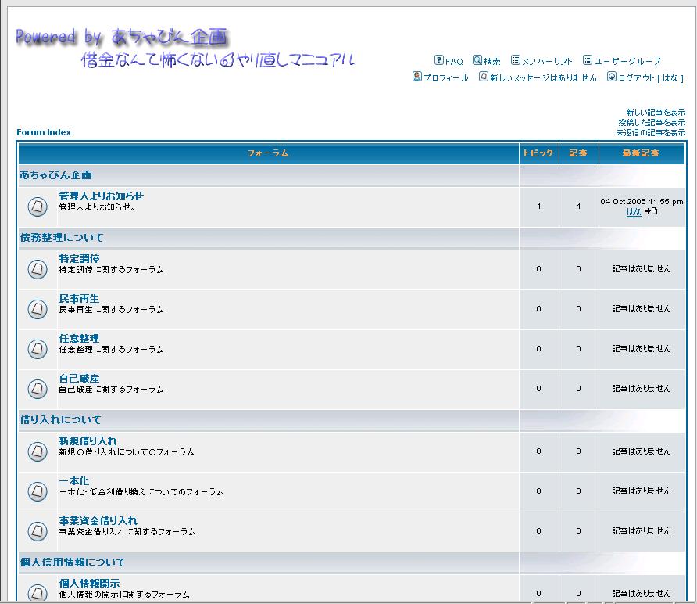
Task: Click the user groups (ユーザーグループ) icon
Action: click(588, 60)
